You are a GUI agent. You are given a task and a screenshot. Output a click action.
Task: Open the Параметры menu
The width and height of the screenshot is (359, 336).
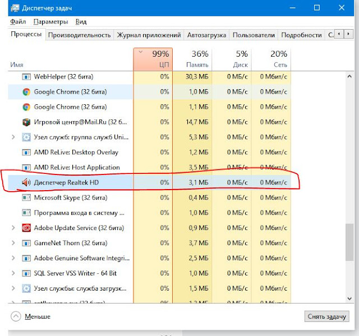tap(50, 21)
